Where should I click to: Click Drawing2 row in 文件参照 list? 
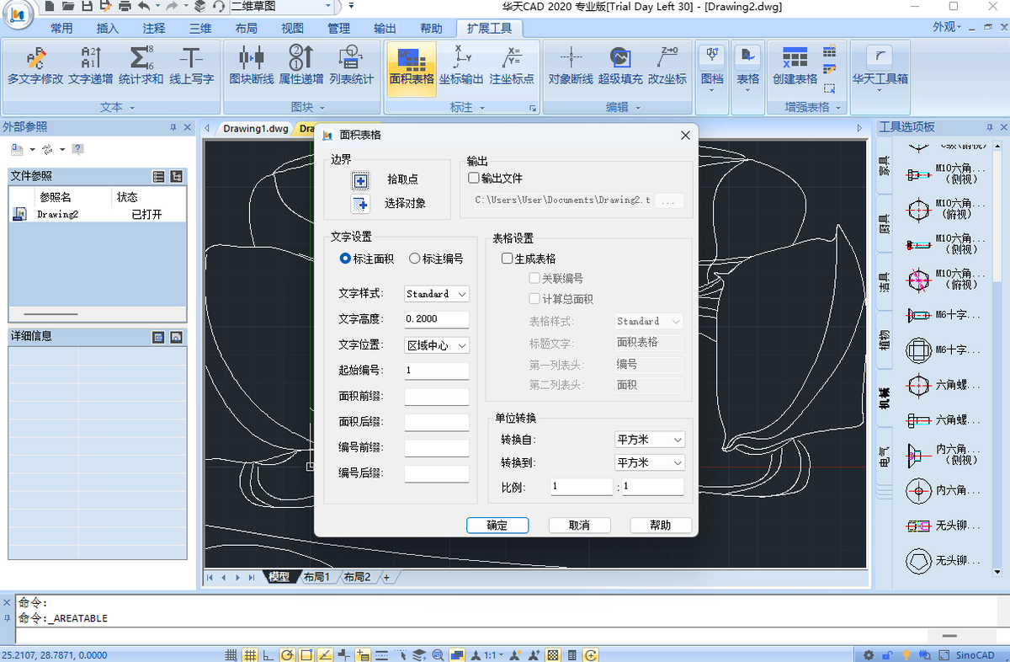point(97,215)
